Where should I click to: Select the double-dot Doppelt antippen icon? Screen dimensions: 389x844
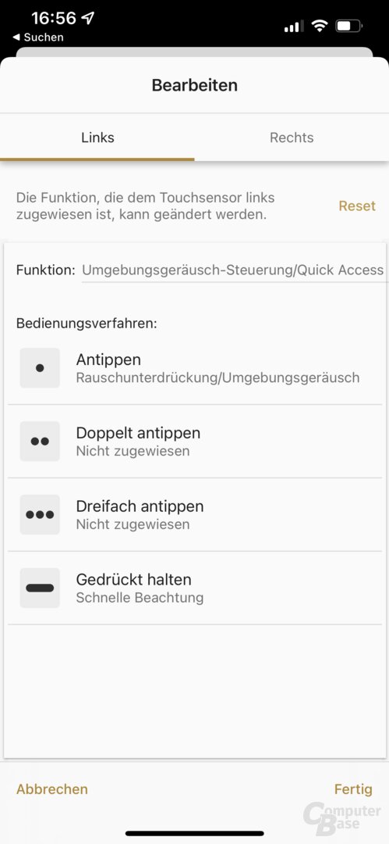[x=40, y=442]
